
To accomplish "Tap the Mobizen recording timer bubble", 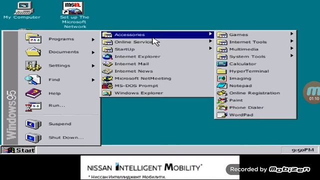I will 312,92.
